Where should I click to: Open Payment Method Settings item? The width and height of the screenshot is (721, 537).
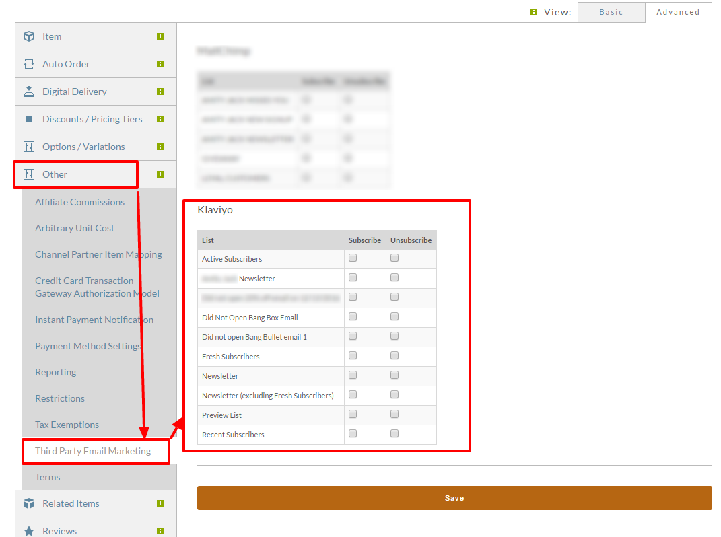pos(88,346)
